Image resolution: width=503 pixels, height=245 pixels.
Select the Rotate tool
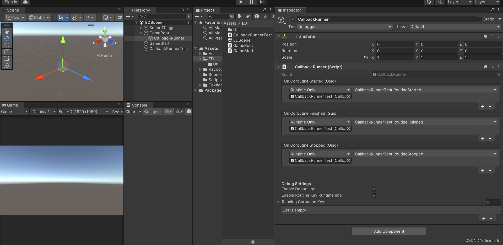(x=7, y=45)
